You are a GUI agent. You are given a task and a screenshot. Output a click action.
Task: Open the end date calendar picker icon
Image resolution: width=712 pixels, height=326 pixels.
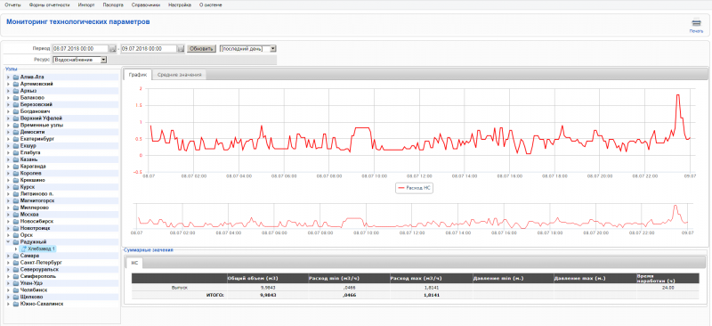(181, 49)
